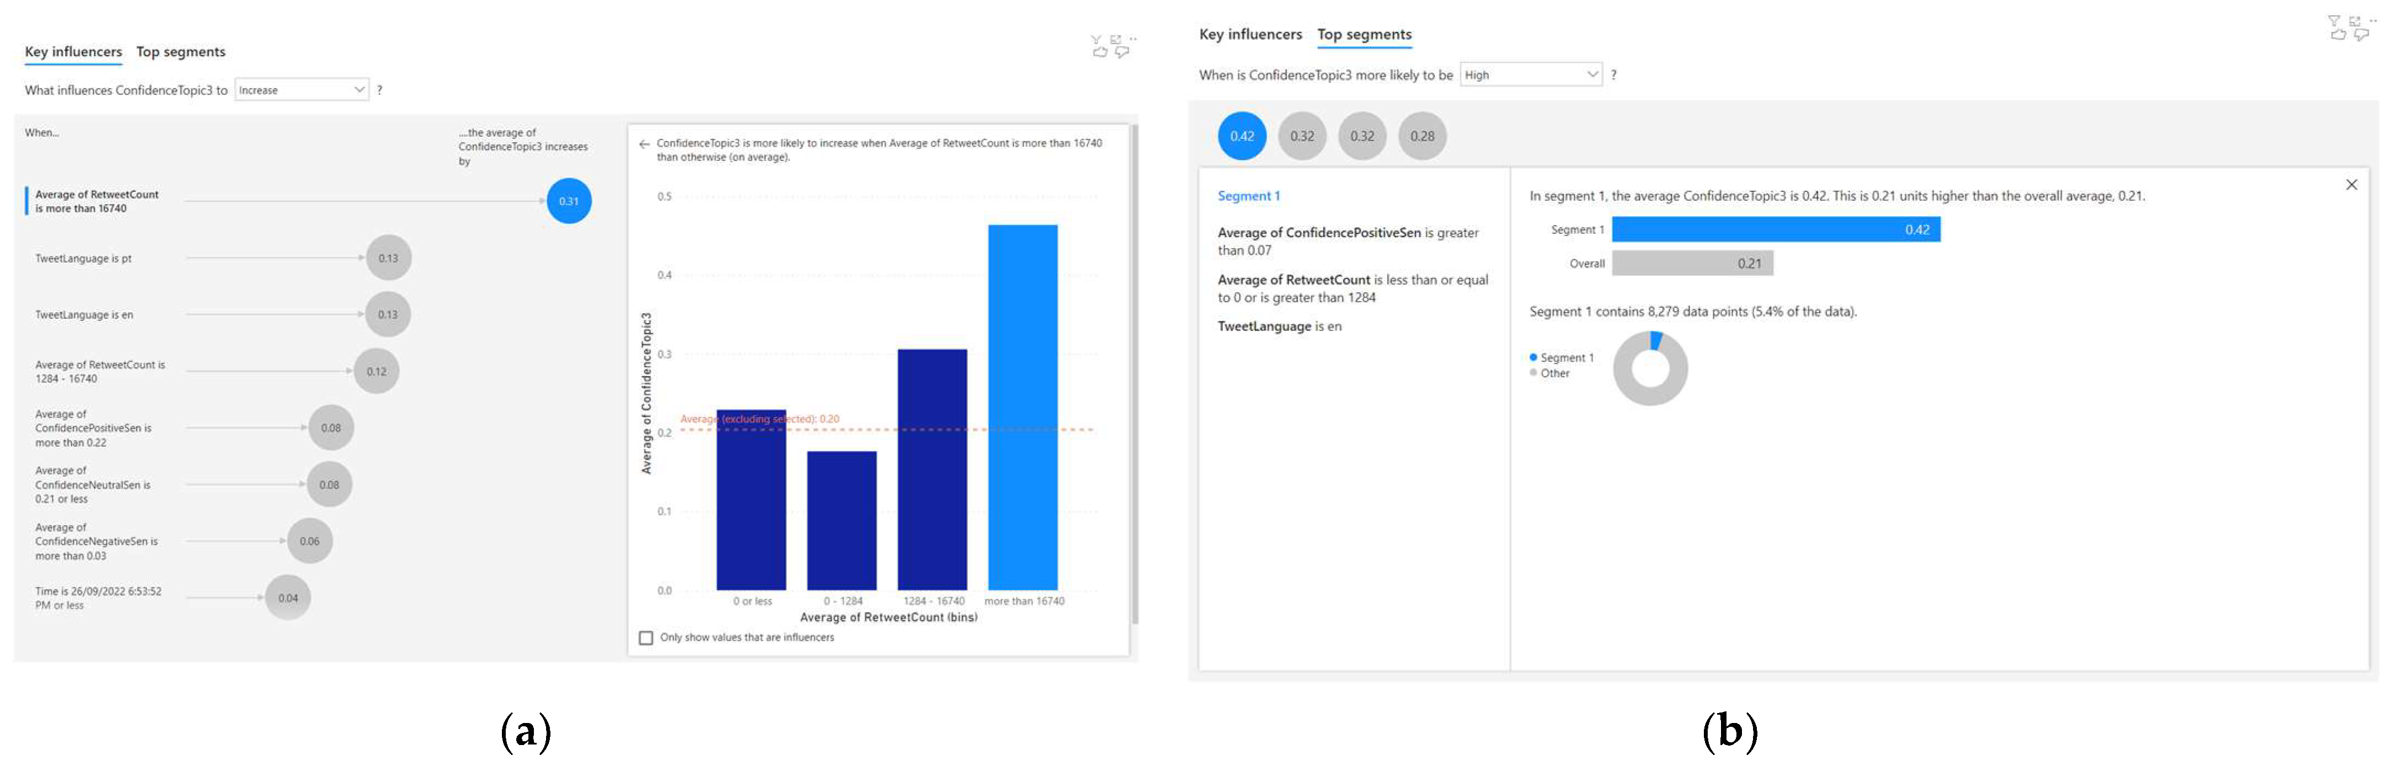2399x766 pixels.
Task: Click the thumbs down icon in left visual
Action: point(1121,53)
